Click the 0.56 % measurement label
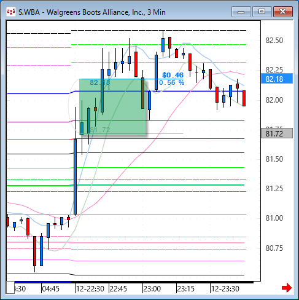This screenshot has height=300, width=299. (x=172, y=82)
